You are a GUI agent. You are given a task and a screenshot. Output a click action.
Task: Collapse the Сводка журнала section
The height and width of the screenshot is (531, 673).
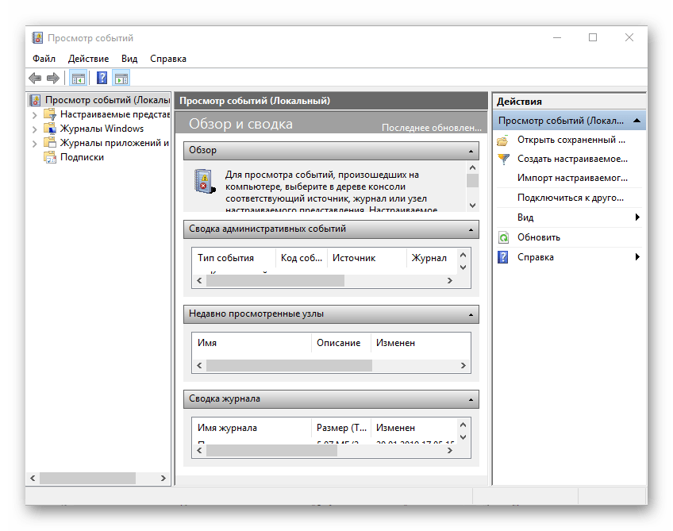coord(471,400)
